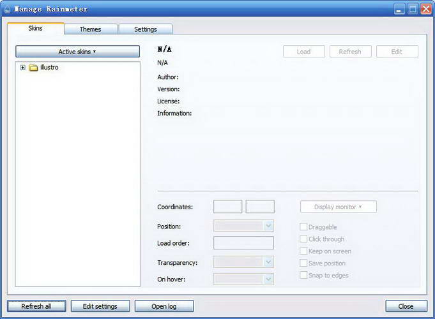Click the bold N/A skin title
Screen dimensions: 435x319
165,49
